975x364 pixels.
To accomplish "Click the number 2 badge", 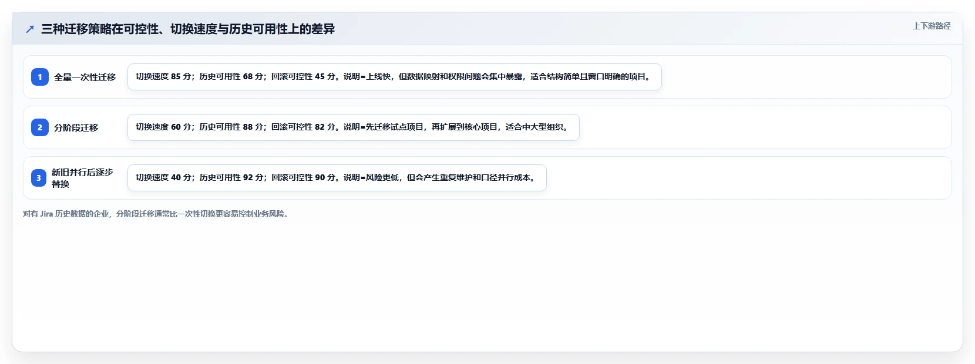I will 40,127.
